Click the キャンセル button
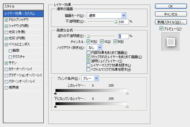 170,14
